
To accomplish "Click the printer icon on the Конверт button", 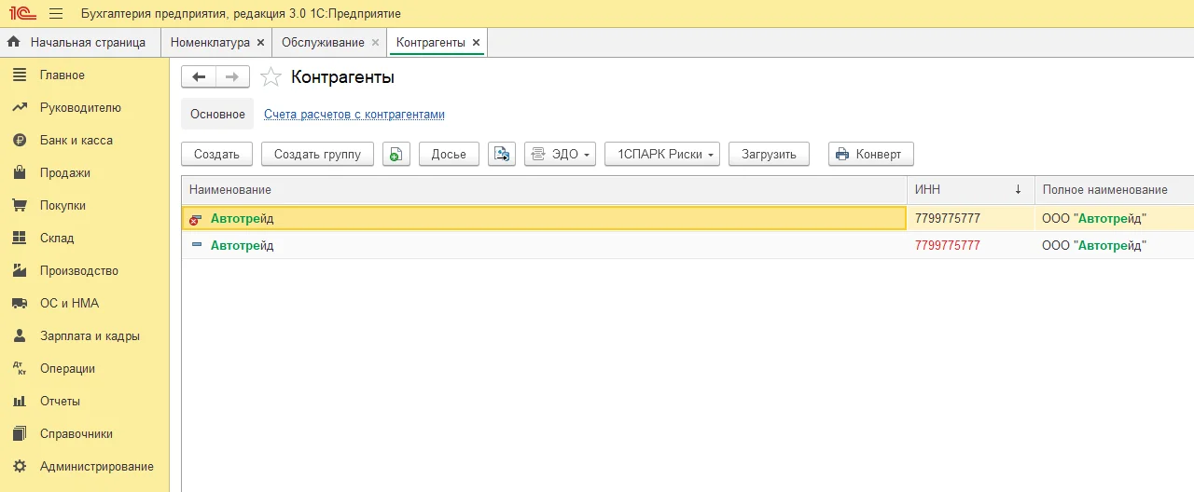I will tap(842, 154).
